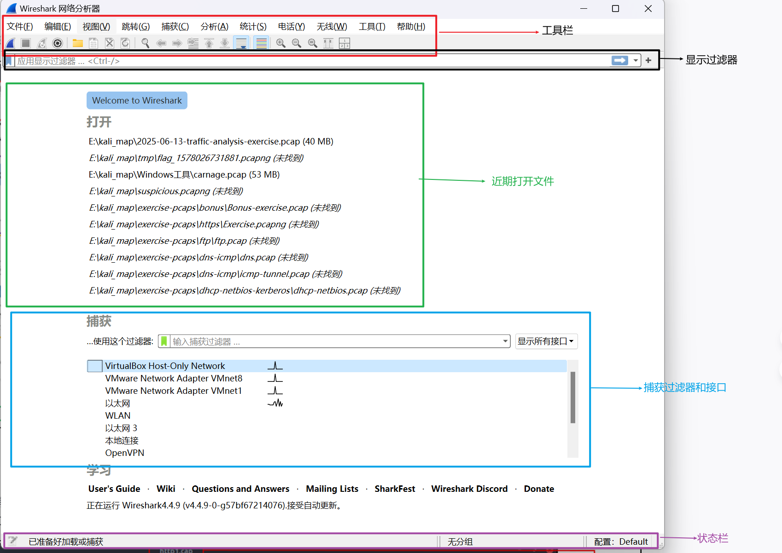Reload this capture file
The image size is (782, 553).
pos(125,43)
